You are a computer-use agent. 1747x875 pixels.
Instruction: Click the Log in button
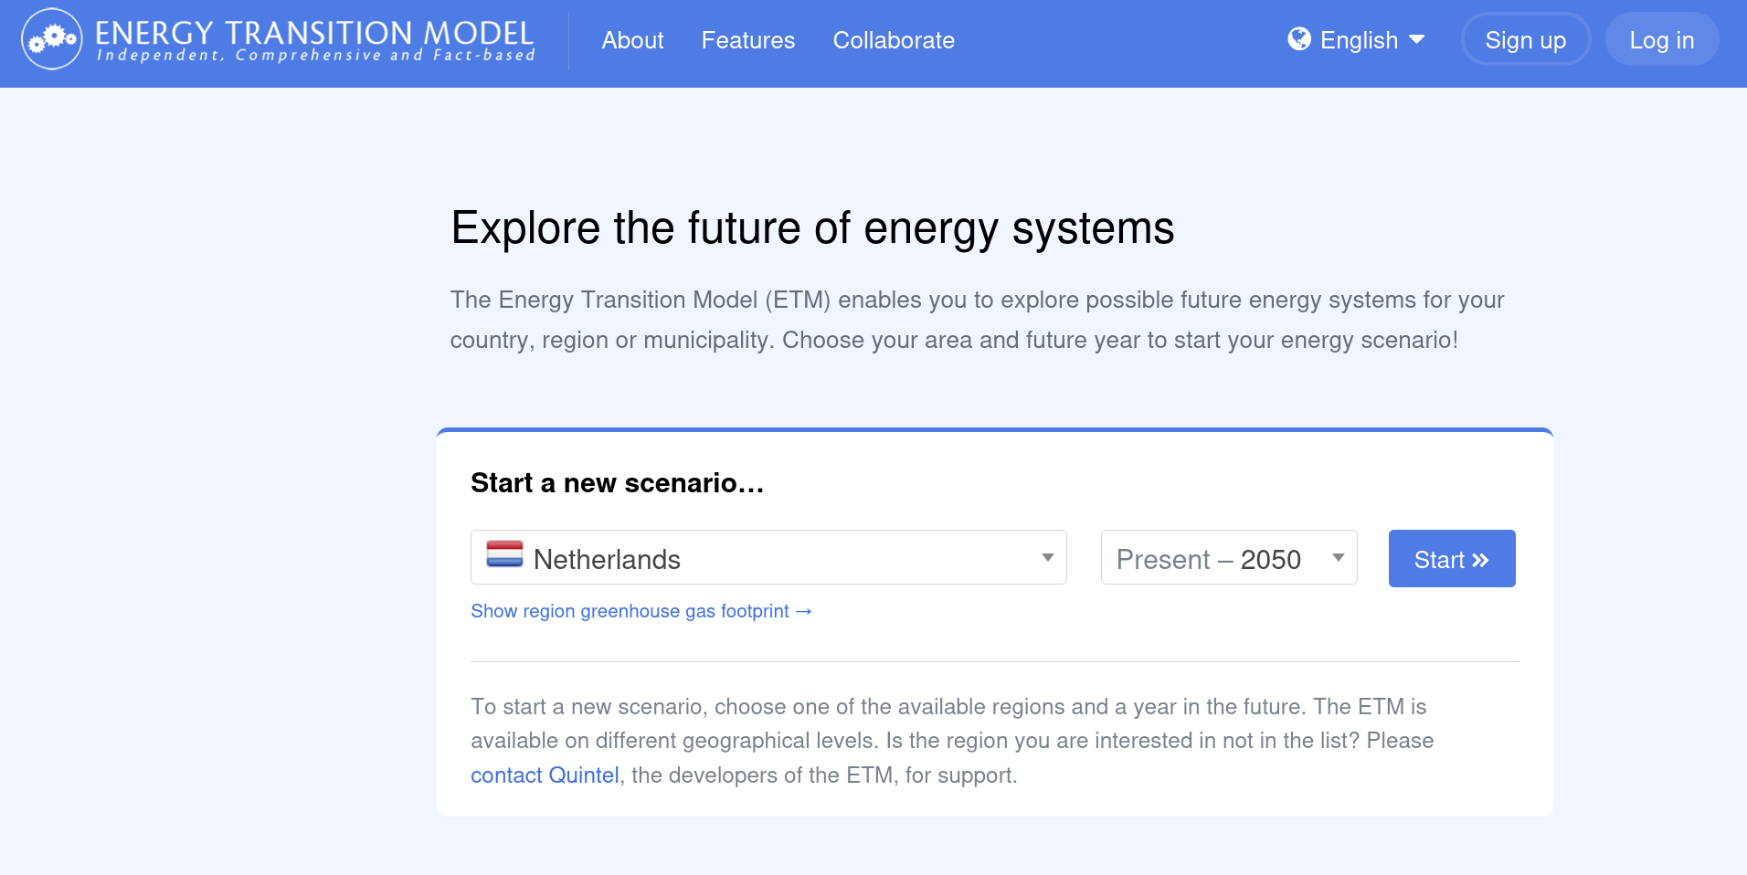pos(1661,39)
